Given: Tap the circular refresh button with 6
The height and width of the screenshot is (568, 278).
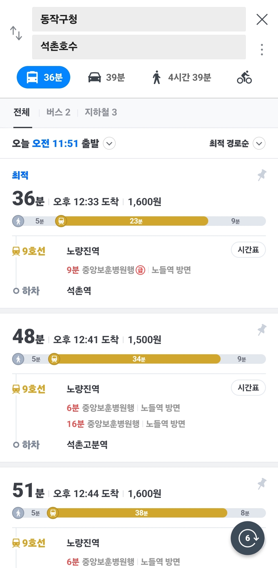Looking at the screenshot, I should tap(248, 538).
